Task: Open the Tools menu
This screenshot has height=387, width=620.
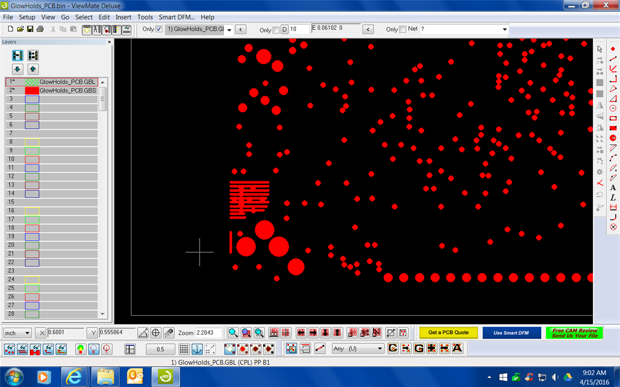Action: click(145, 17)
